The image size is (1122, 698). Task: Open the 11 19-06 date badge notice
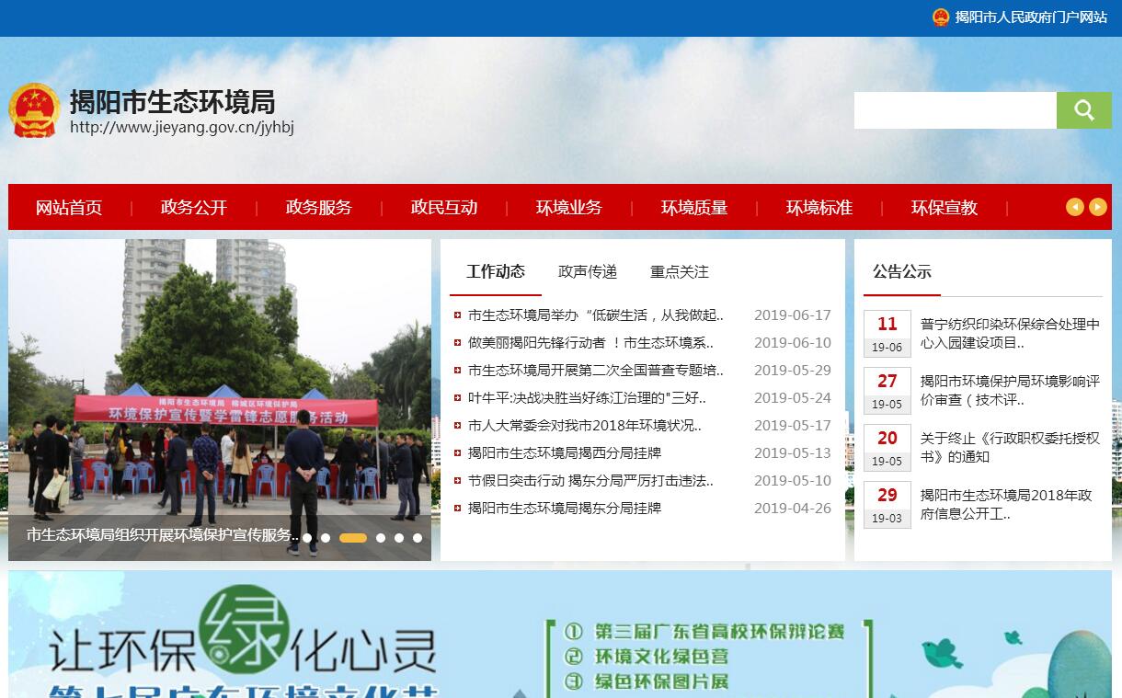pyautogui.click(x=887, y=333)
